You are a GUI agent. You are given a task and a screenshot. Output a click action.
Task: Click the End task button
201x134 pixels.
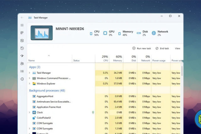[162, 48]
